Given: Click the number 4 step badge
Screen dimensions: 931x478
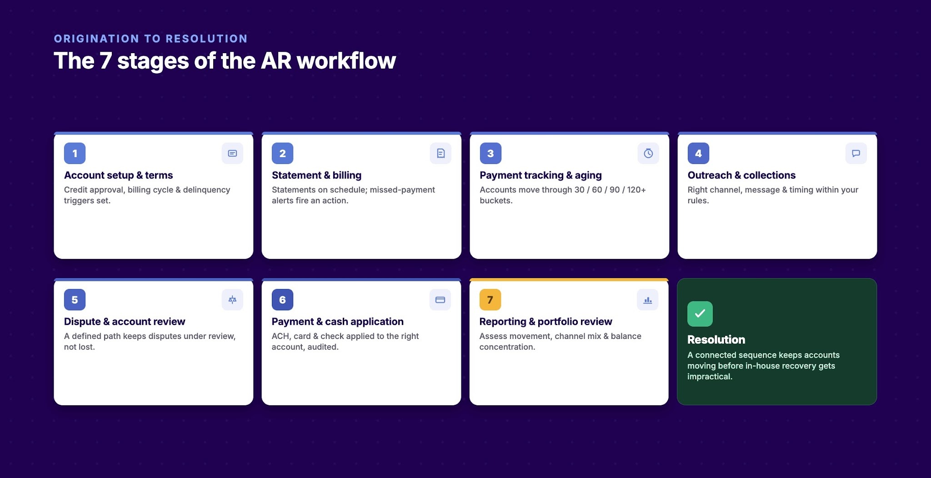Looking at the screenshot, I should point(698,154).
